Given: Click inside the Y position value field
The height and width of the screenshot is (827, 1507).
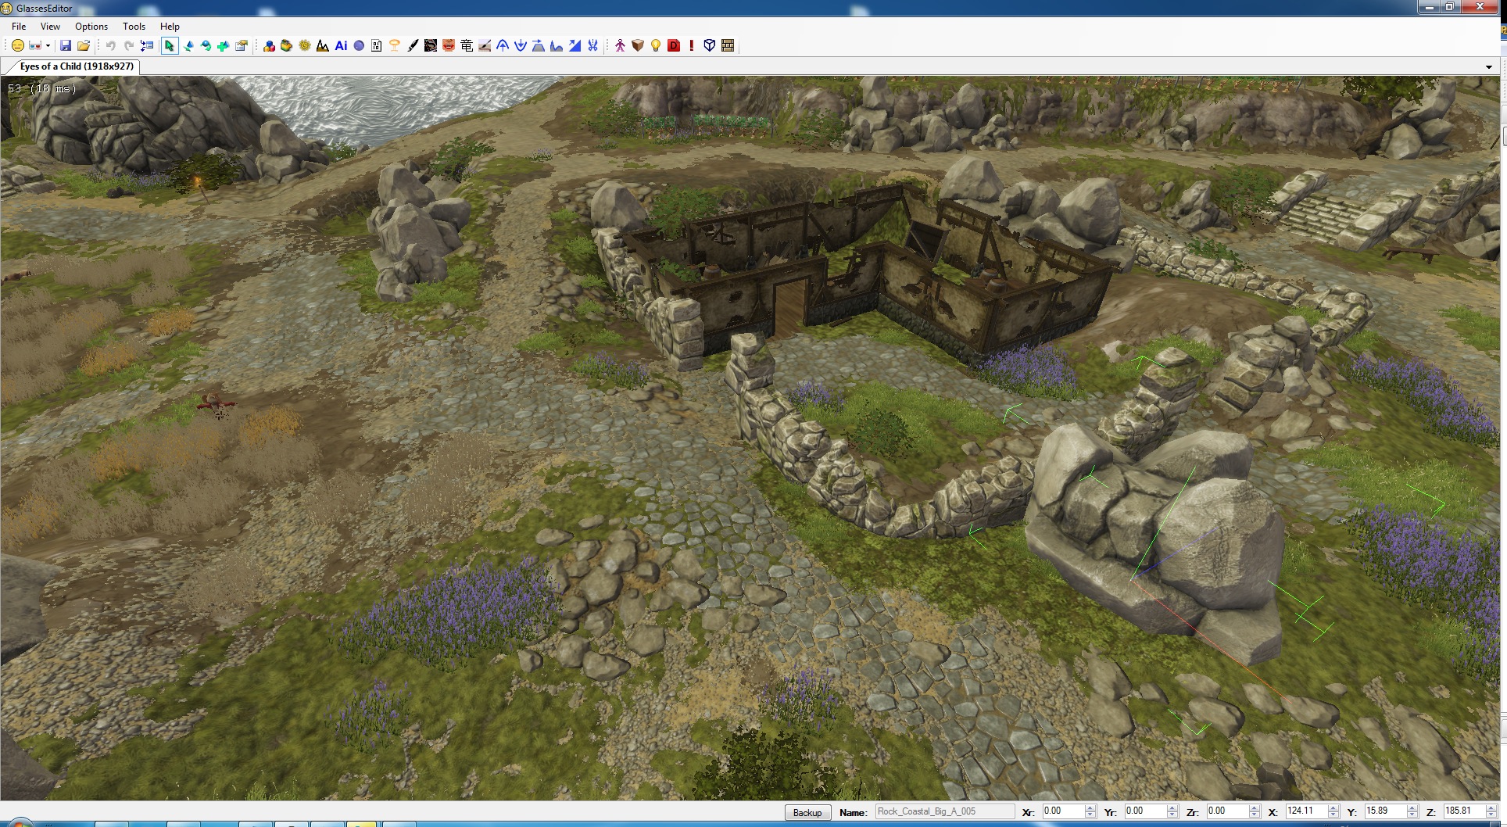Looking at the screenshot, I should pos(1384,811).
